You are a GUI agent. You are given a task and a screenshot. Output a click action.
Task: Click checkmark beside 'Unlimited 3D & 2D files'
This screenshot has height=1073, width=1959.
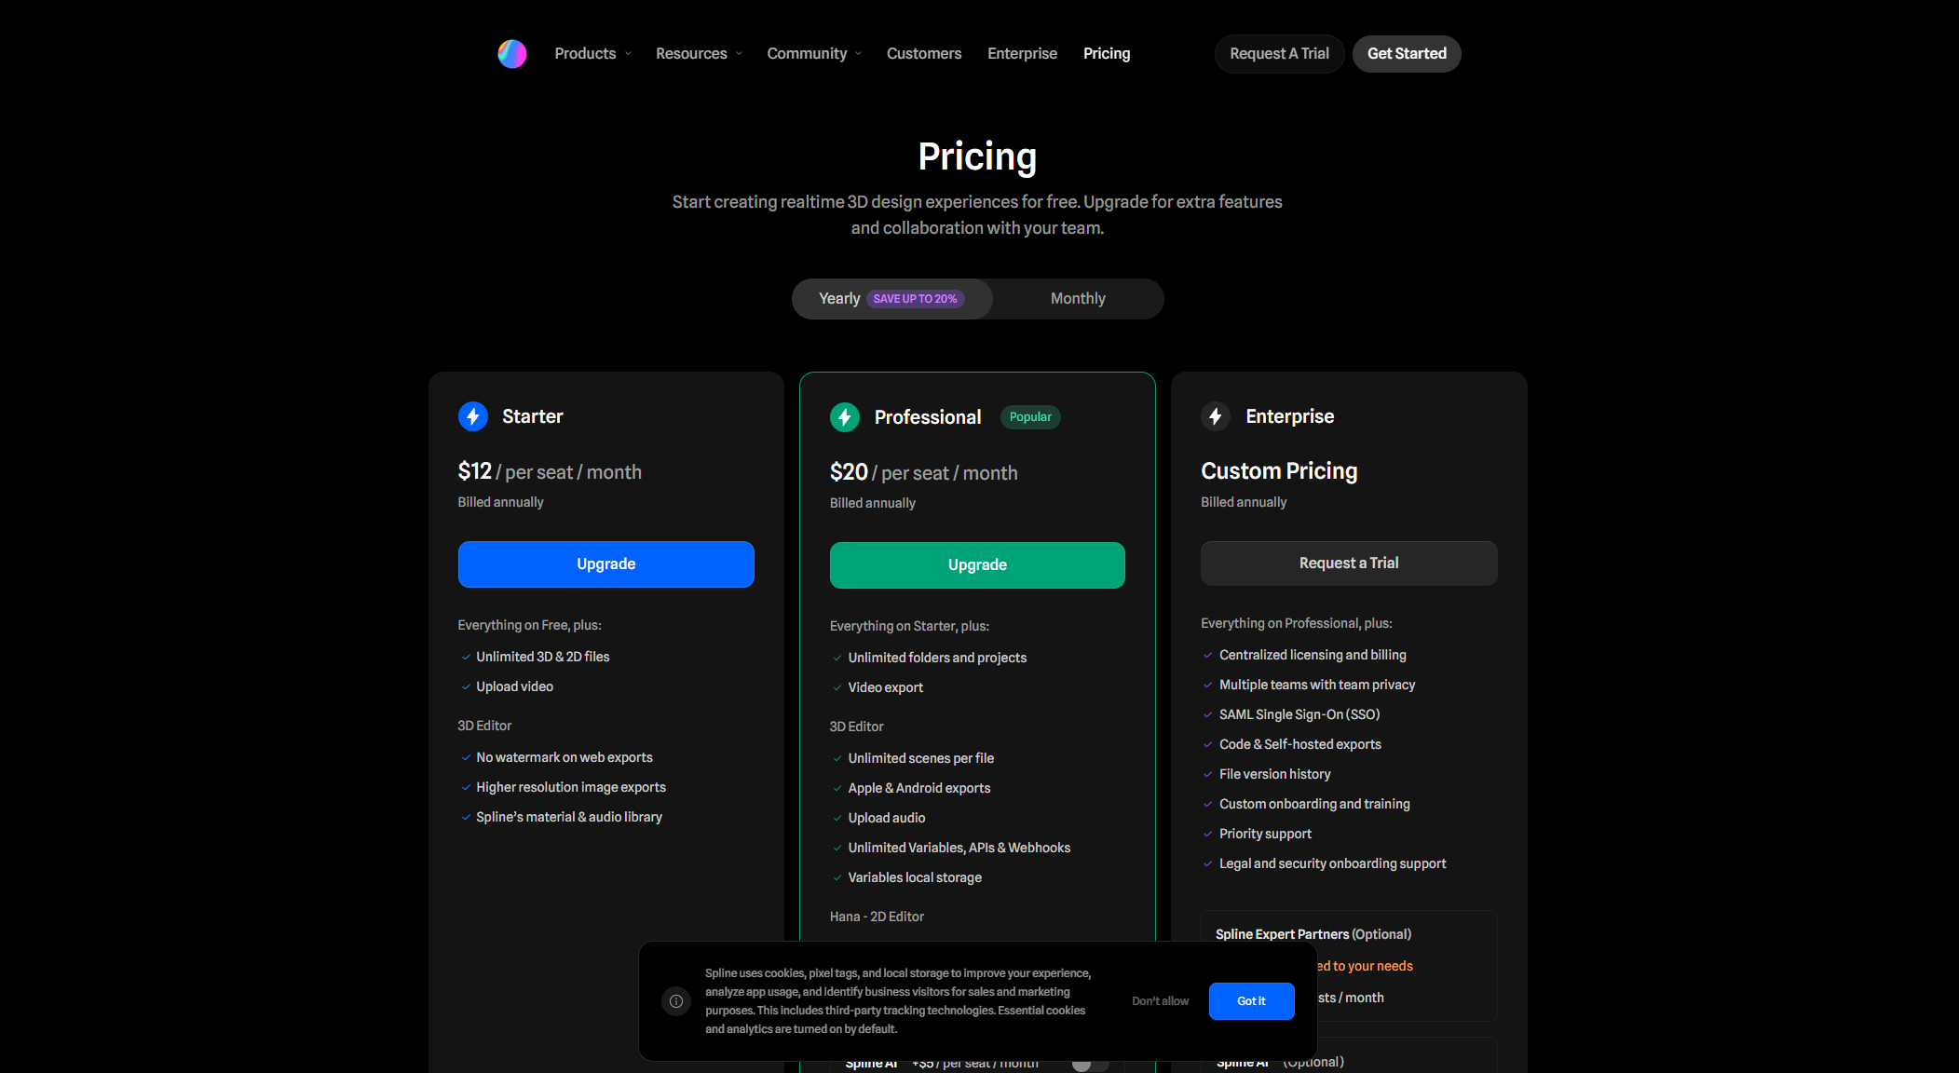pos(466,657)
